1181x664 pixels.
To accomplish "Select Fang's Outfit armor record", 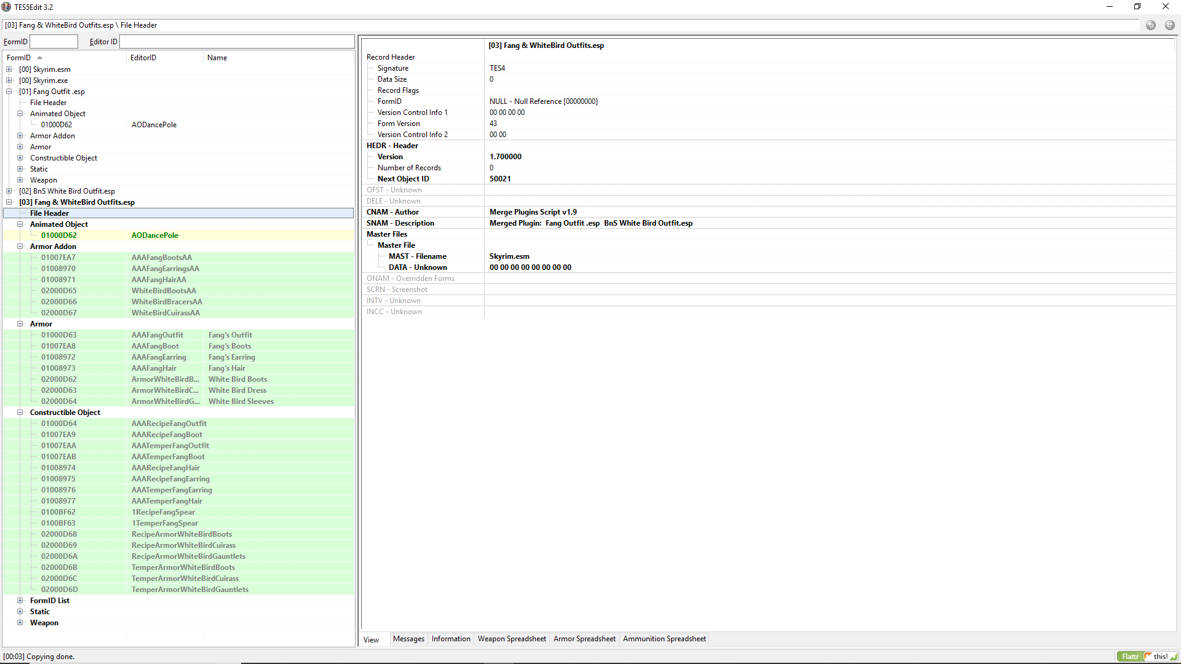I will click(178, 335).
